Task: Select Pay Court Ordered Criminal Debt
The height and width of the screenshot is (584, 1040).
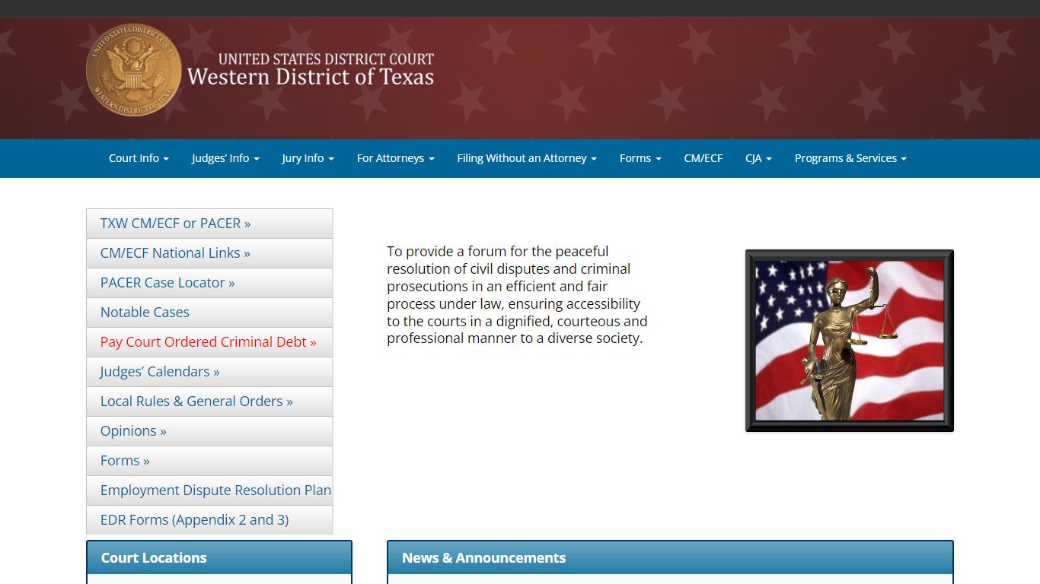Action: coord(209,342)
